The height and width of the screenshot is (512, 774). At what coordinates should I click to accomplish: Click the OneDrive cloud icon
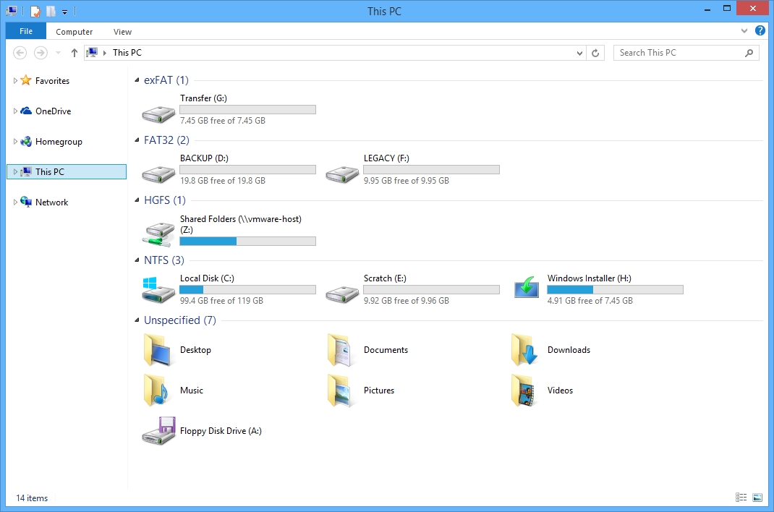point(26,111)
